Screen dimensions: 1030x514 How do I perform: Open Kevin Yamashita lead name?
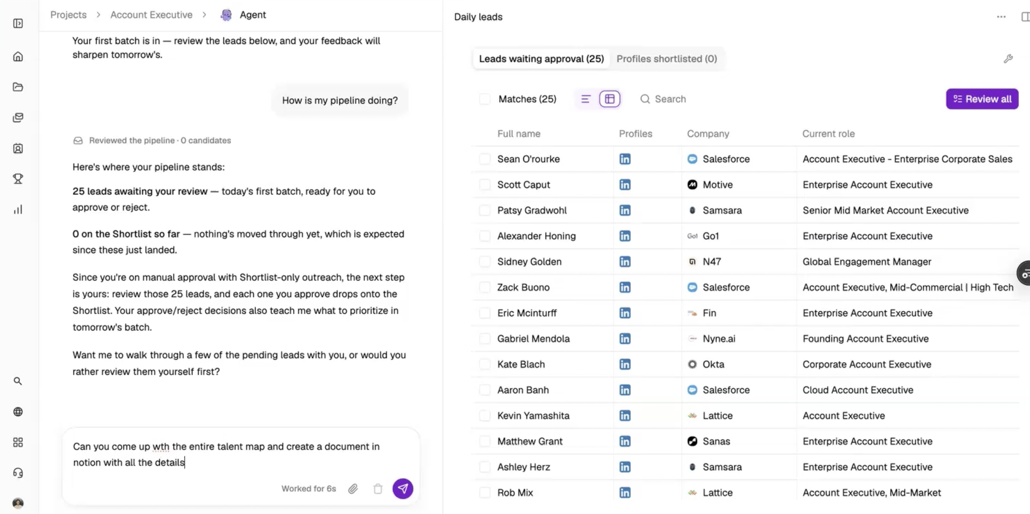[x=533, y=416]
